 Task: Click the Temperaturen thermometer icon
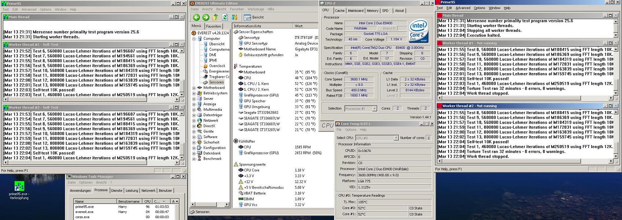point(236,66)
